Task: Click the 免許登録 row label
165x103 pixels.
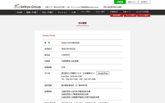Action: [48, 85]
